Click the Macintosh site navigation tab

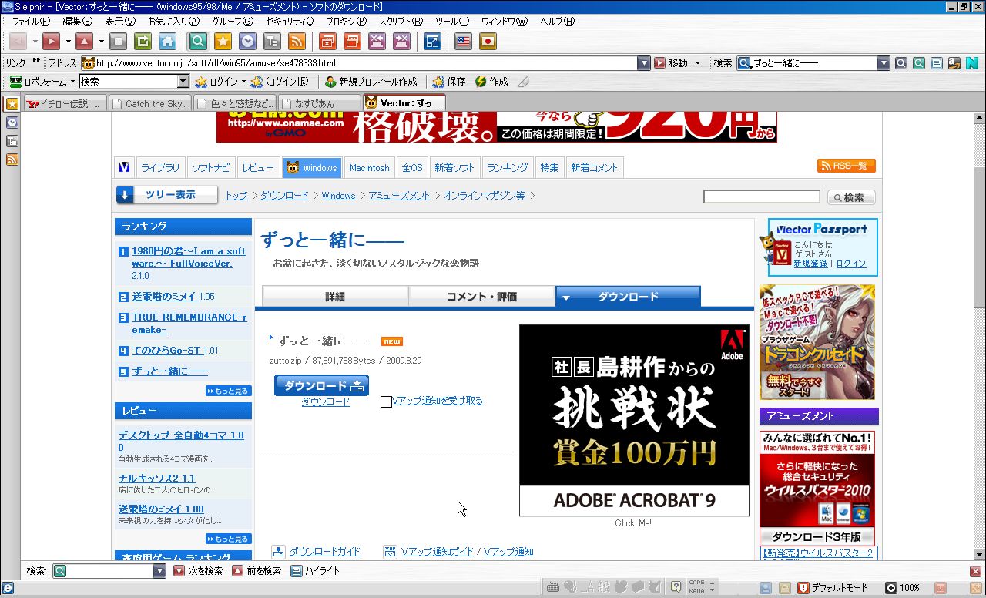370,167
